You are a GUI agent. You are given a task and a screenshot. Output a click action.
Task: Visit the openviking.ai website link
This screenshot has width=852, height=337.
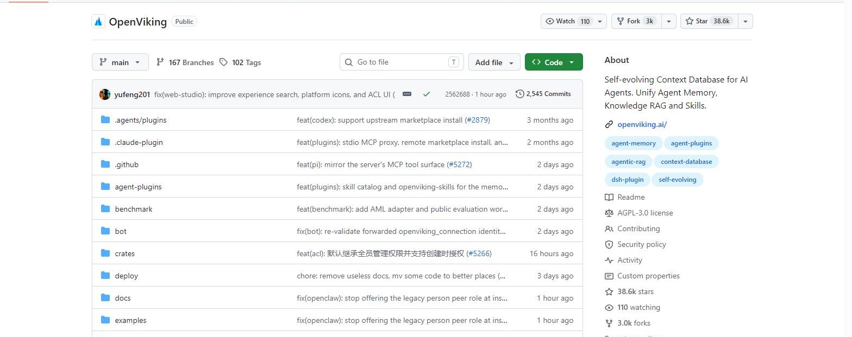(x=642, y=124)
